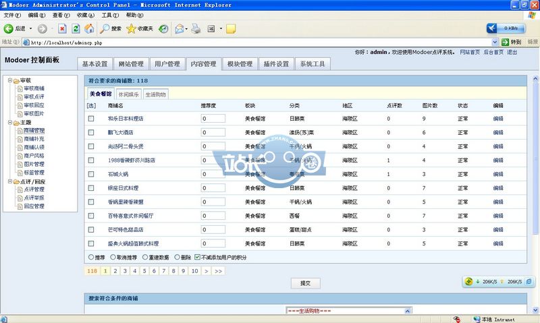This screenshot has height=323, width=540.
Task: Select the 重建数据 radio button
Action: click(x=145, y=257)
